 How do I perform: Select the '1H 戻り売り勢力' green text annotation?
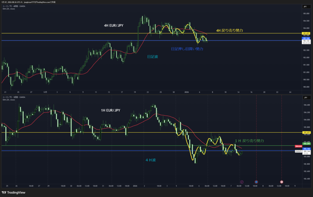coord(249,141)
